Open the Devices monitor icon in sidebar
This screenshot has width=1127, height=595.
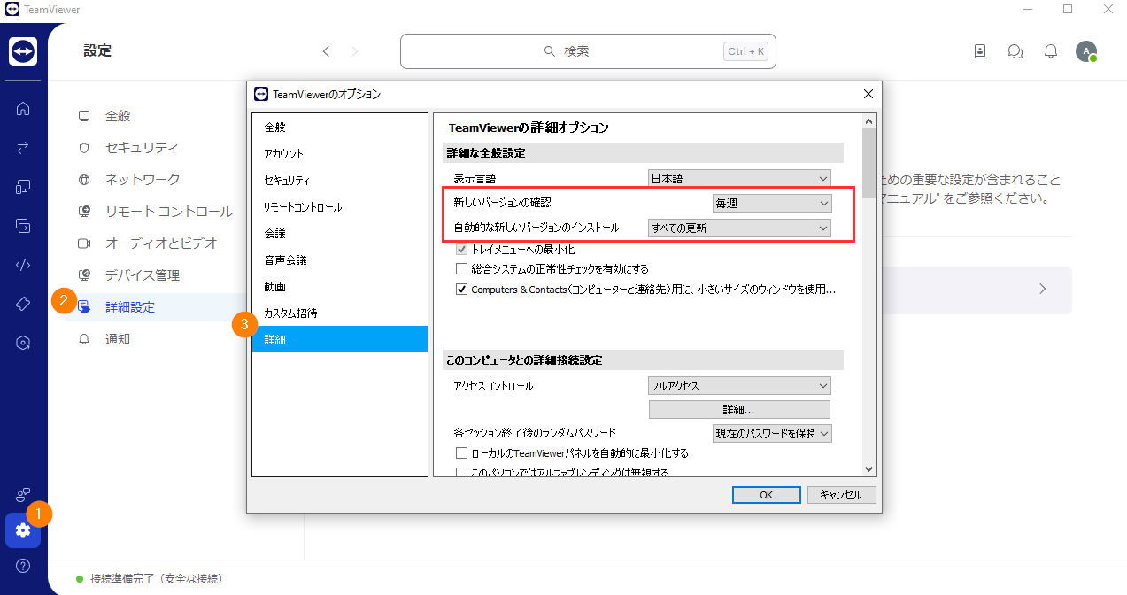23,187
